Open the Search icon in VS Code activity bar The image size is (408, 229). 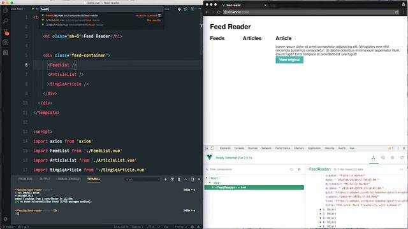point(6,21)
